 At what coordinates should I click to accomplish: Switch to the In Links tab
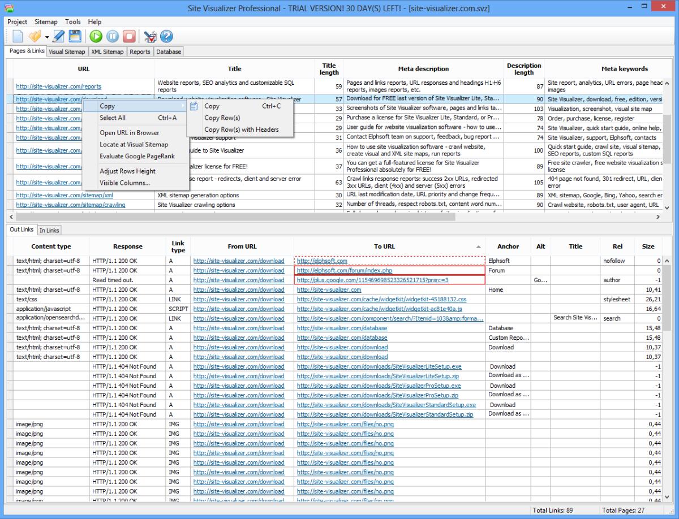pos(49,230)
